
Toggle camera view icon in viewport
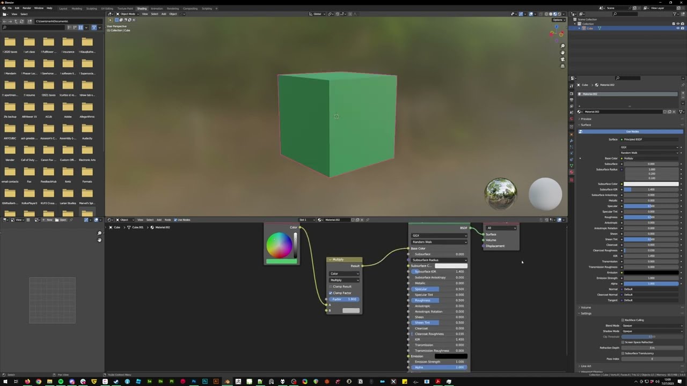click(x=562, y=60)
